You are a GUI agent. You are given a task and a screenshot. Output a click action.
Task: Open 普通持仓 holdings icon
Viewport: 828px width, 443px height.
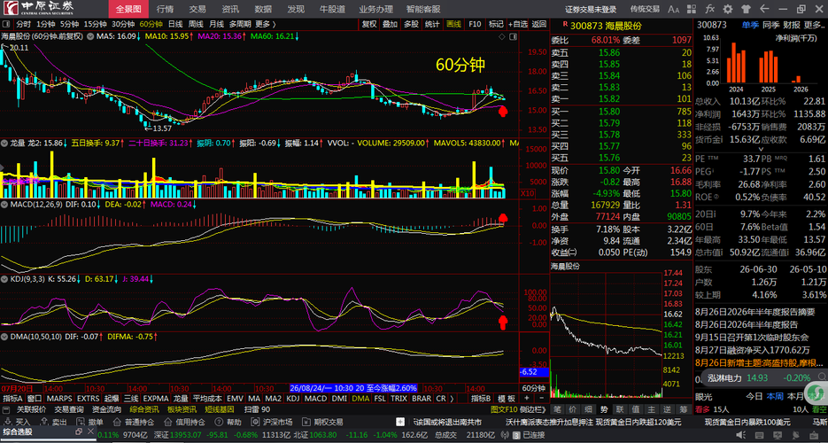point(117,422)
